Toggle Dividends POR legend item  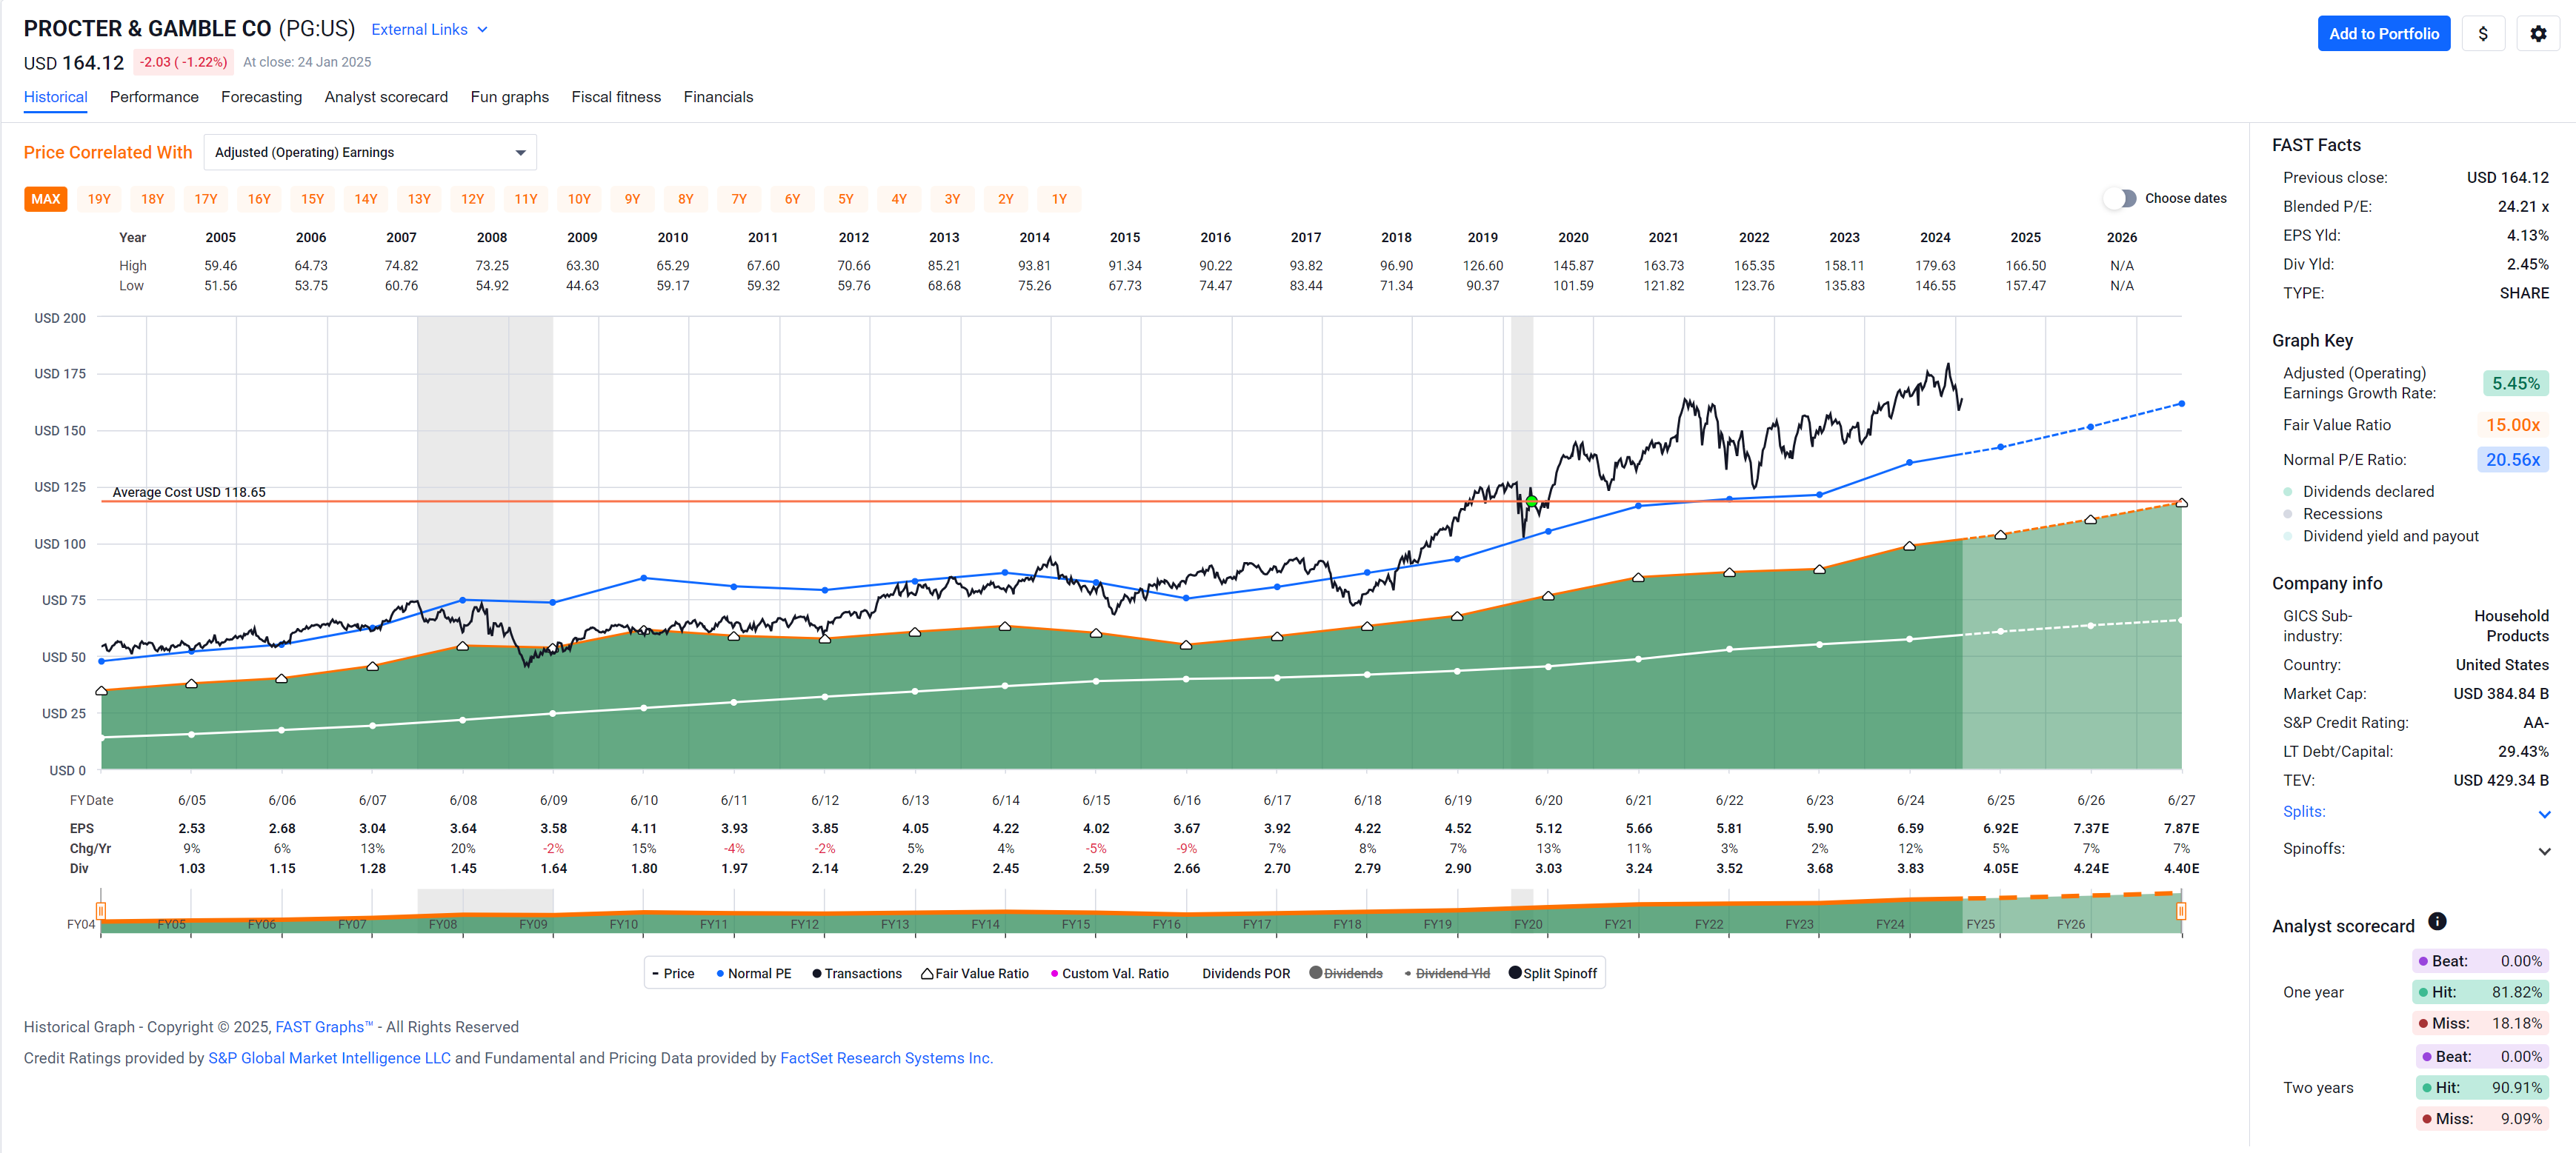pyautogui.click(x=1245, y=973)
